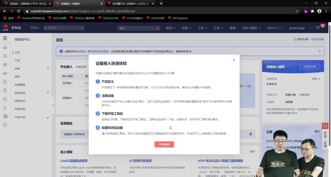
Task: Open 设备接入服务使用体验调研 survey link
Action: [93, 51]
